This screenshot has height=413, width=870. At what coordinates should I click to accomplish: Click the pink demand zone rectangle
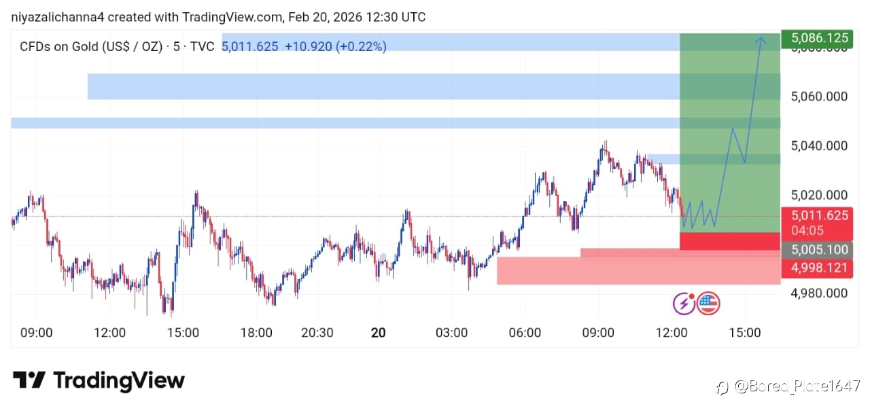tap(612, 272)
